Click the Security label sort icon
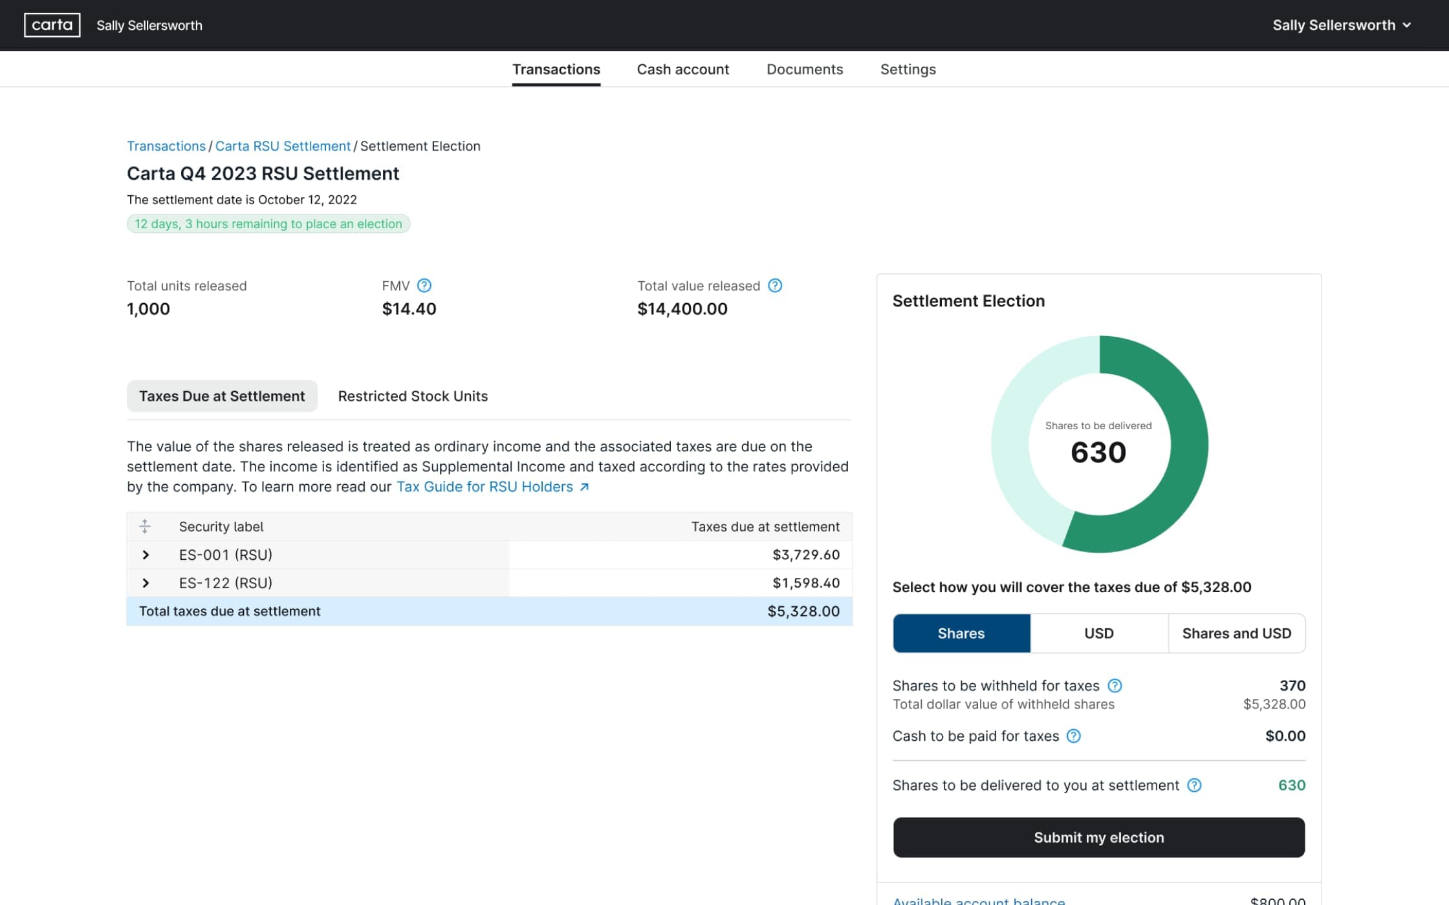The image size is (1449, 905). click(x=146, y=526)
